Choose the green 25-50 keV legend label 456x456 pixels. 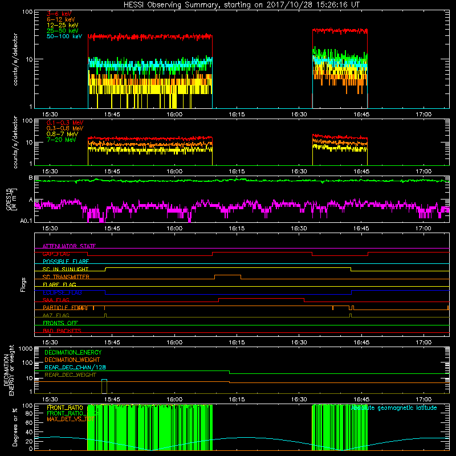point(63,31)
